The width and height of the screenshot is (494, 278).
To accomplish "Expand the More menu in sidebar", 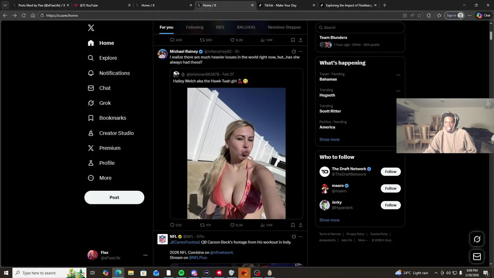I will [99, 178].
